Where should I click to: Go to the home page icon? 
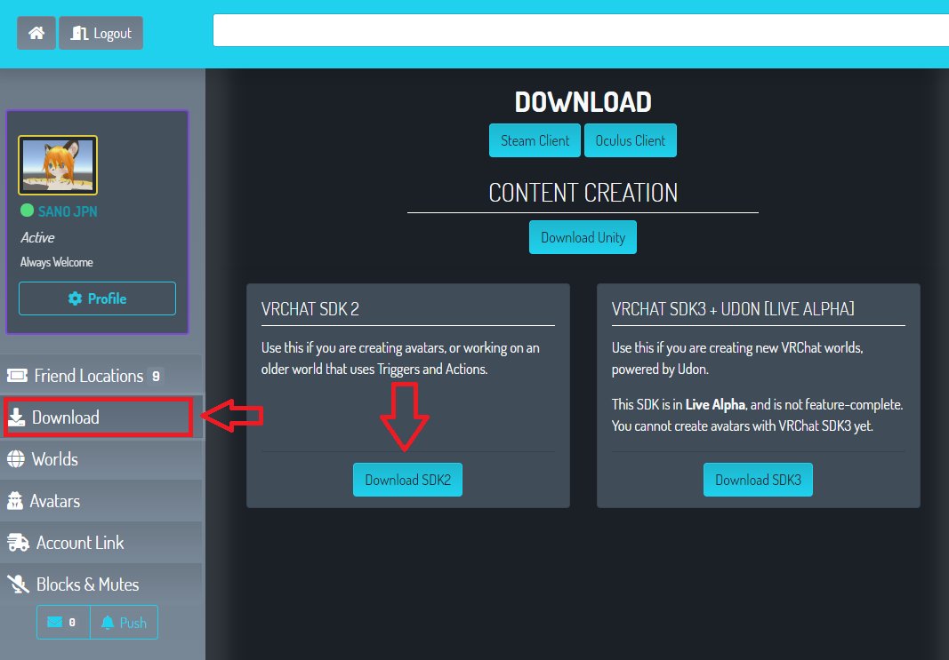[x=36, y=33]
